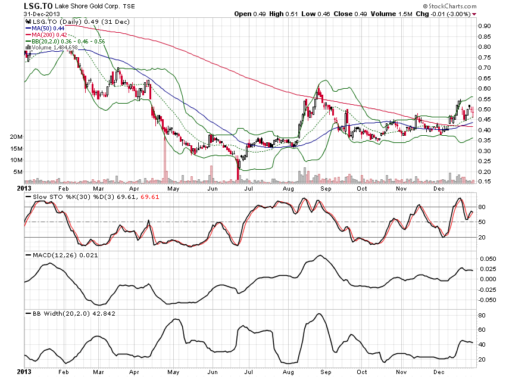Click the 40 label on BB Width axis
This screenshot has height=377, width=506.
click(x=482, y=345)
